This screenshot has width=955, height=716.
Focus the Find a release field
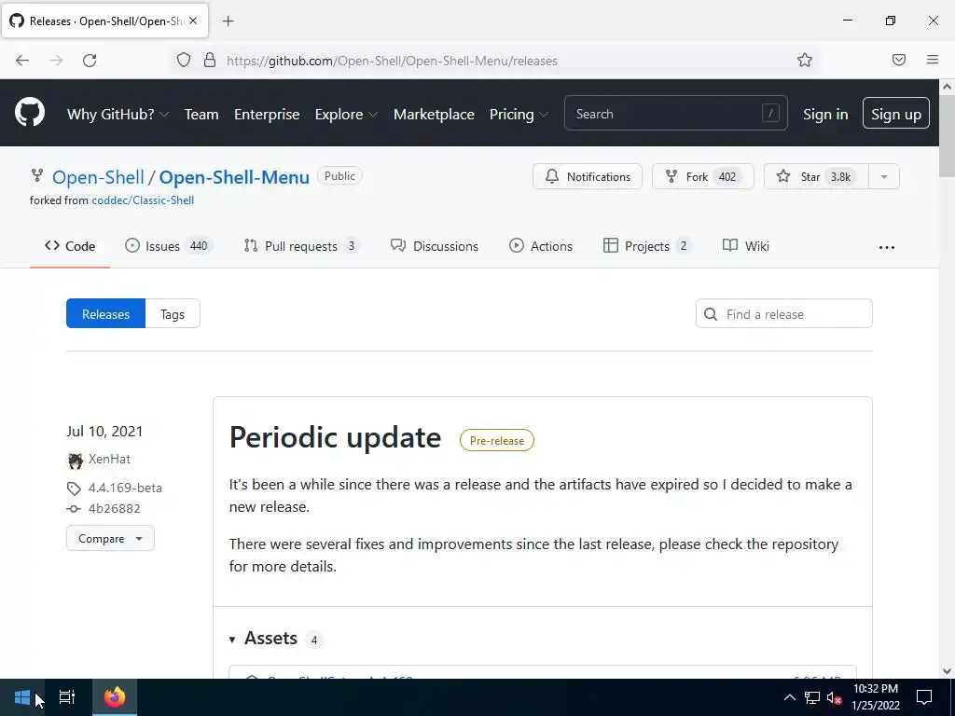coord(783,313)
